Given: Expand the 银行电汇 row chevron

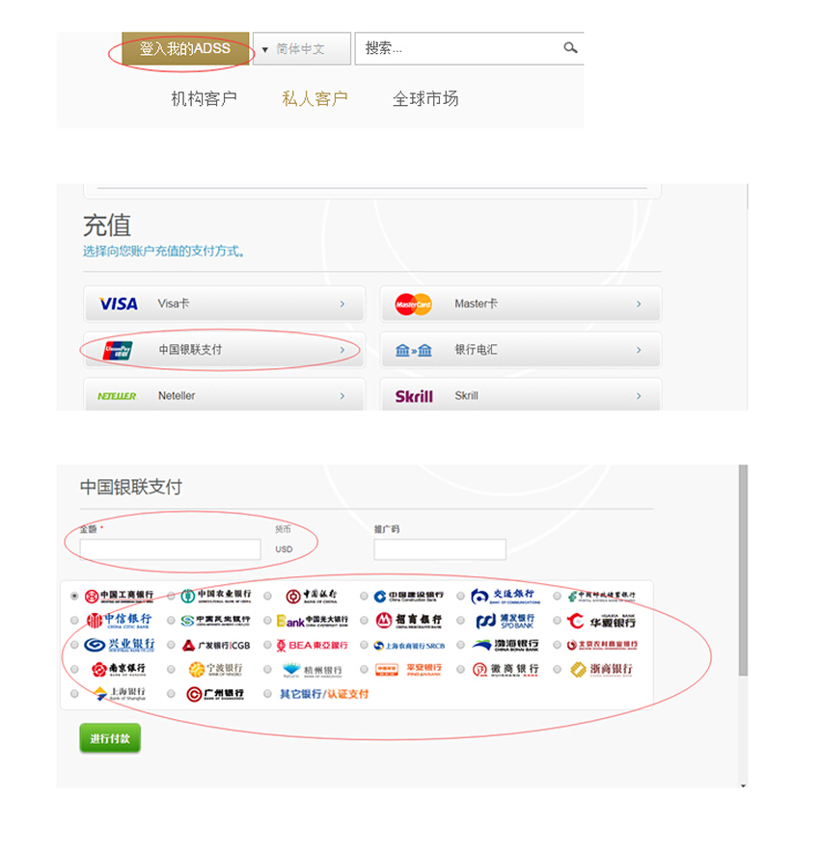Looking at the screenshot, I should pyautogui.click(x=639, y=350).
